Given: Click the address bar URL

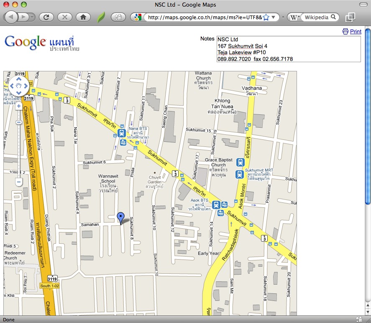Looking at the screenshot, I should [x=205, y=17].
